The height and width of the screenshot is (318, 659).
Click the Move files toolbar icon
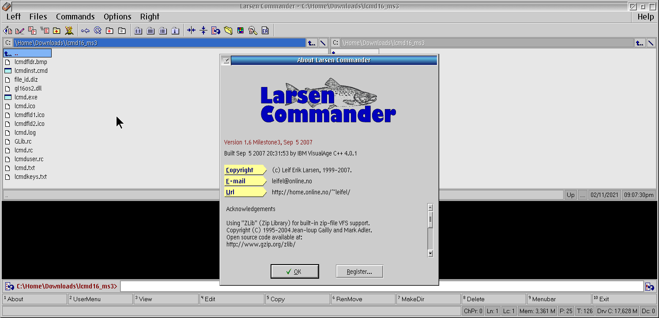[x=45, y=30]
